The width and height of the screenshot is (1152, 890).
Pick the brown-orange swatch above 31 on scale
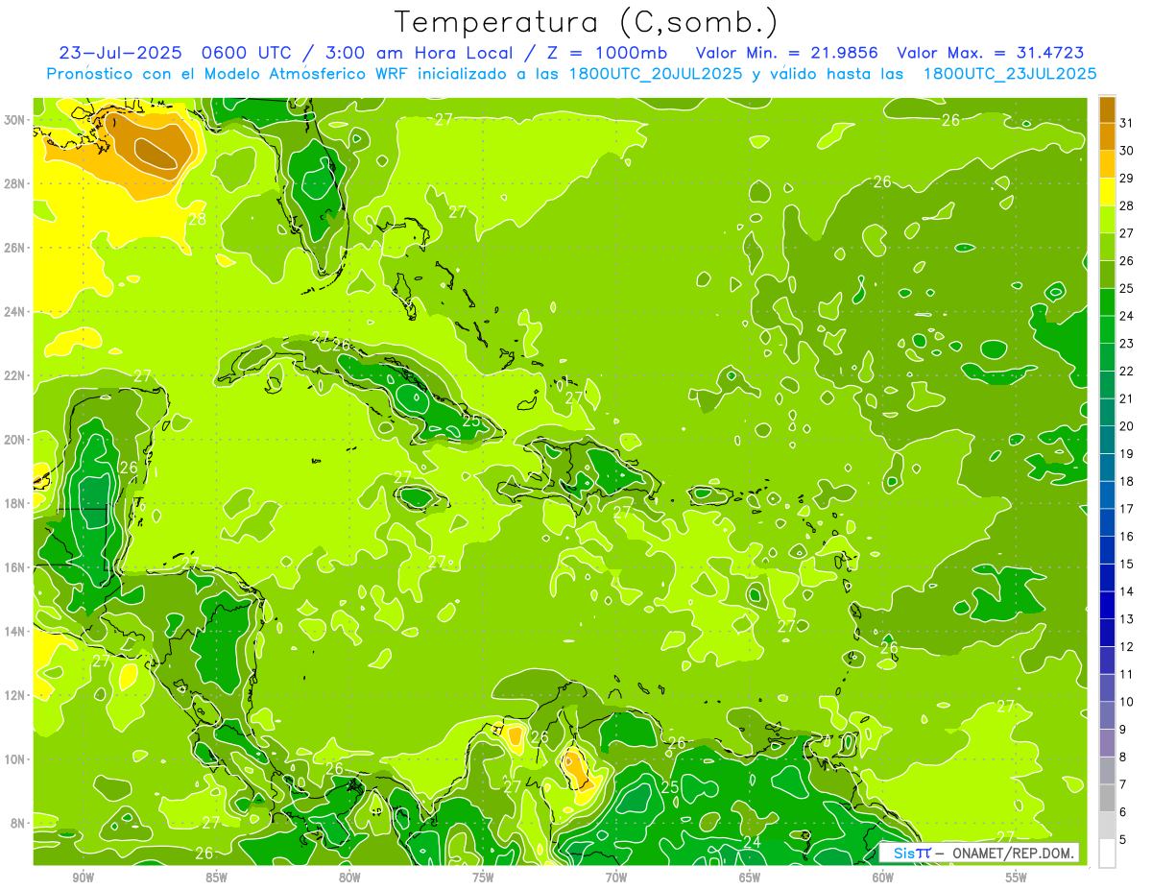[1107, 109]
